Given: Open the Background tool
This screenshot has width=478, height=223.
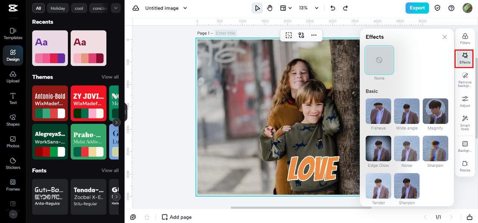Looking at the screenshot, I should [x=465, y=147].
